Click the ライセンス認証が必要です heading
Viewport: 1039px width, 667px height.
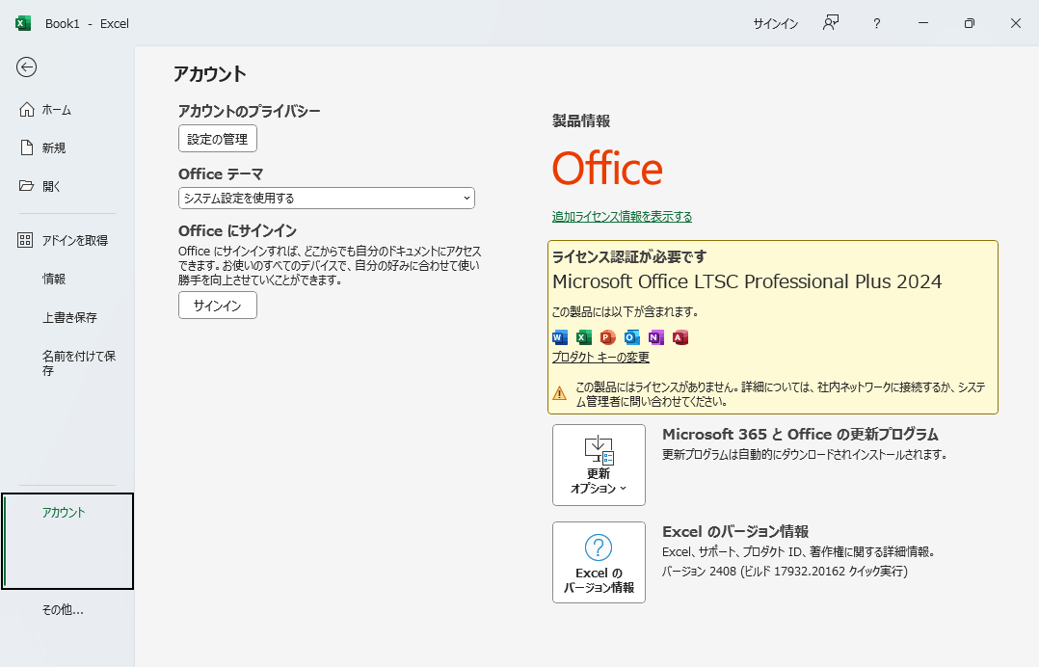(x=629, y=256)
